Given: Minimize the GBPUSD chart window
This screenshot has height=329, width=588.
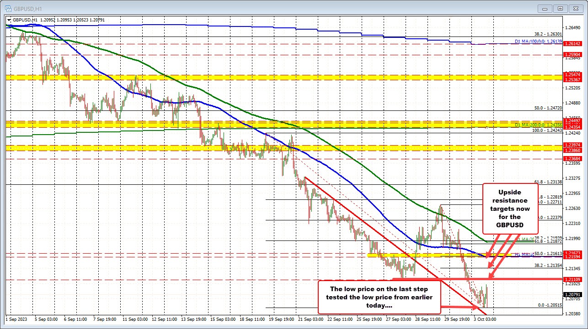Looking at the screenshot, I should (545, 8).
